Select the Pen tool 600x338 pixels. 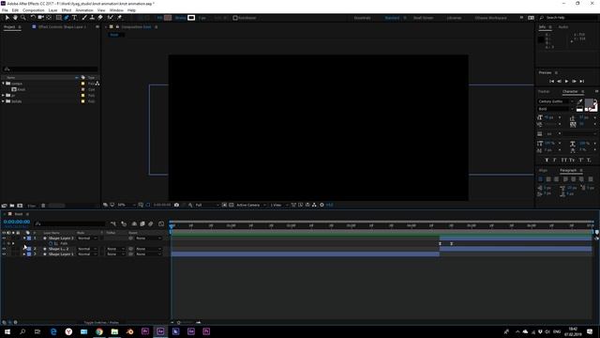pyautogui.click(x=67, y=18)
